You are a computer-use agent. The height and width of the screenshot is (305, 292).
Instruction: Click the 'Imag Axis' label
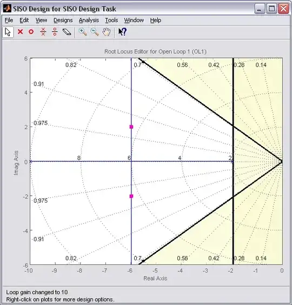pyautogui.click(x=16, y=163)
